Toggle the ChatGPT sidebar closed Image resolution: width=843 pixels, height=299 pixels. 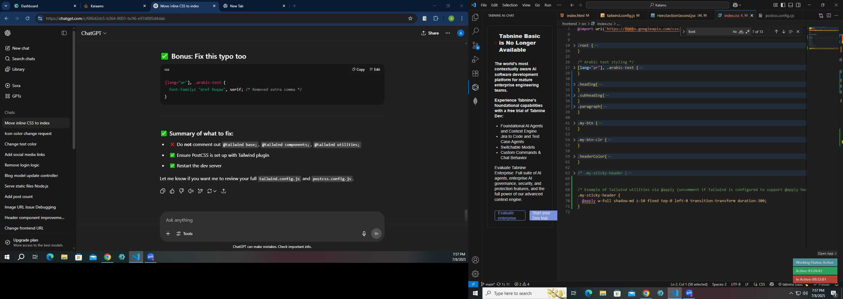tap(64, 33)
